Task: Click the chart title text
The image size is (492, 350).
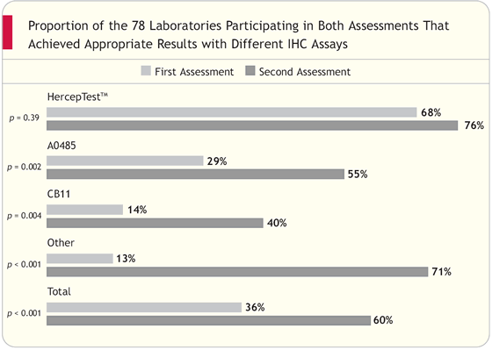Action: 238,34
